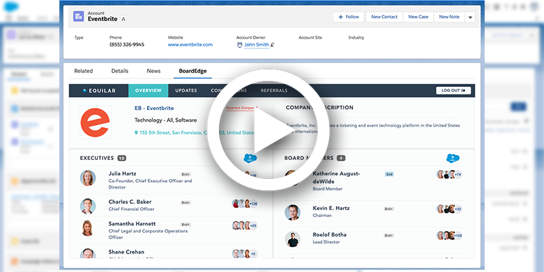Click Julia Hartz profile photo
This screenshot has width=544, height=272.
tap(88, 178)
